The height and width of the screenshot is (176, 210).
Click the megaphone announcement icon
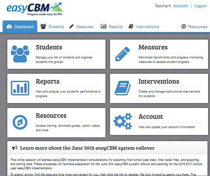coord(15,148)
